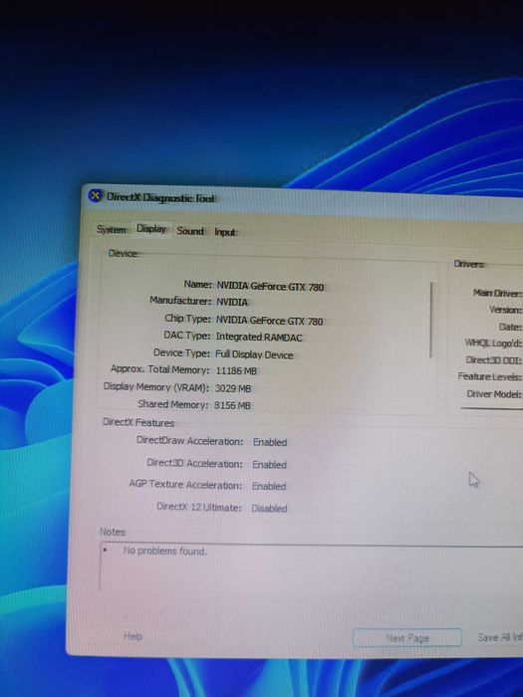This screenshot has height=697, width=523.
Task: Click the AGP Texture Acceleration Enabled value
Action: [269, 486]
